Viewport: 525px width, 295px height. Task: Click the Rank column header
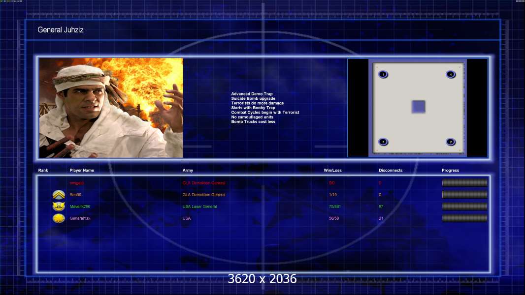coord(43,171)
